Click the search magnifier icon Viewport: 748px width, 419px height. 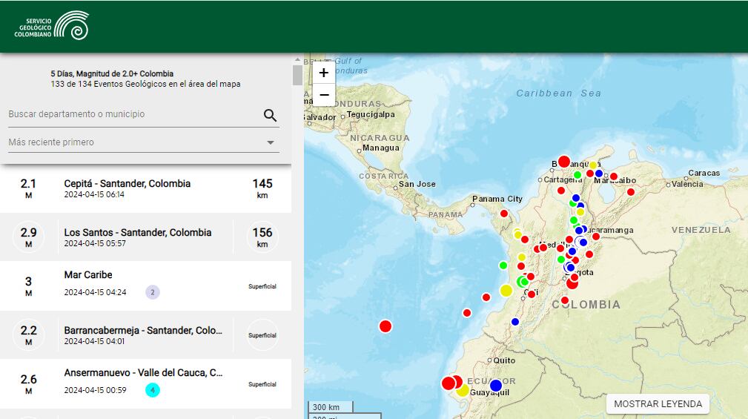coord(270,115)
